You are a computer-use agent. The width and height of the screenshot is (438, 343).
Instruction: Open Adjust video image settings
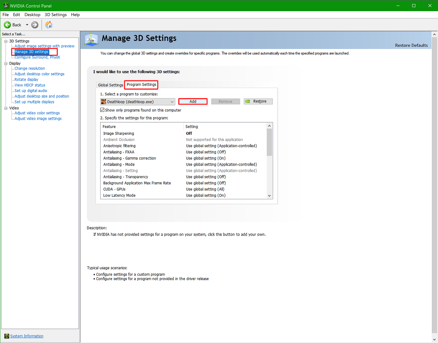(x=38, y=119)
